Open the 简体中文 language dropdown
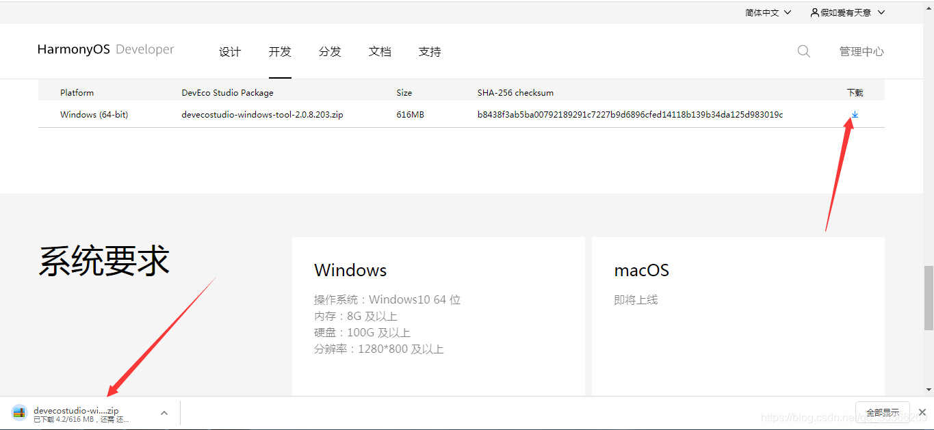Image resolution: width=934 pixels, height=430 pixels. tap(768, 12)
